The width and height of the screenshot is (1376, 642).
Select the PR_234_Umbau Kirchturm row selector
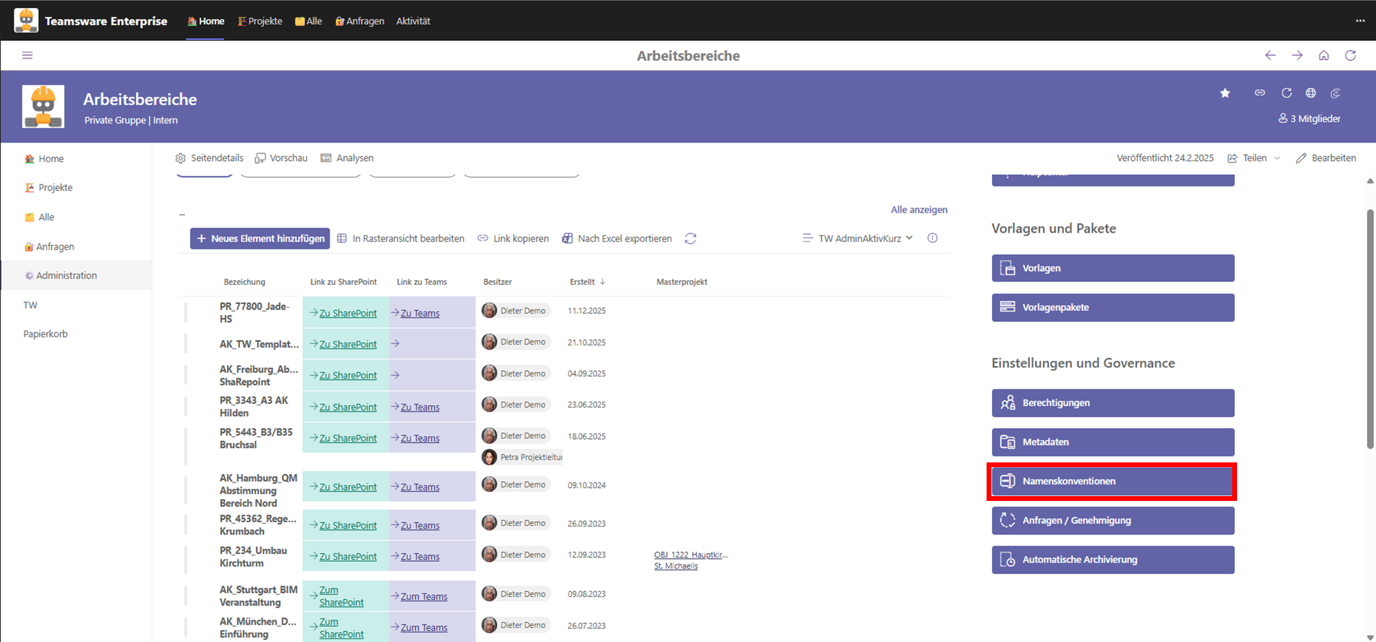point(185,556)
